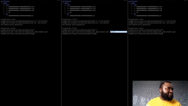The height and width of the screenshot is (106, 188).
Task: Click the .wal file entry in right pane
Action: point(149,16)
